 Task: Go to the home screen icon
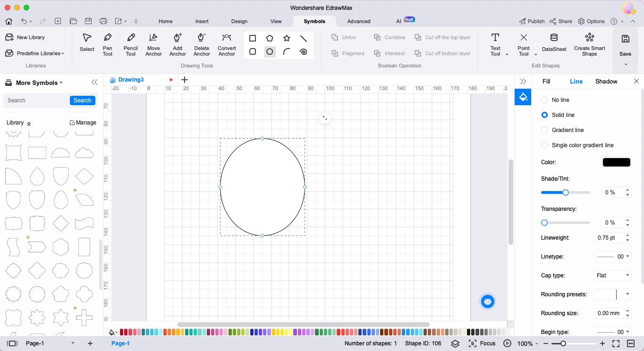8,21
